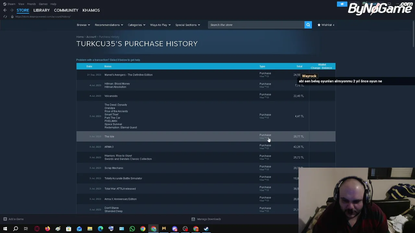
Task: Switch to the LIBRARY tab
Action: (x=41, y=10)
